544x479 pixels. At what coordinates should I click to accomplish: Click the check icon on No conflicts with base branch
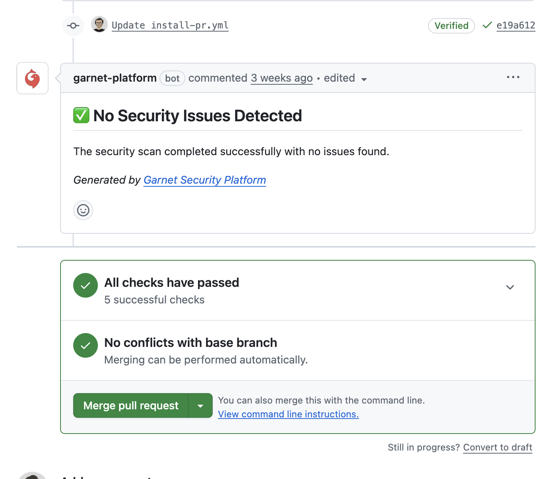85,345
